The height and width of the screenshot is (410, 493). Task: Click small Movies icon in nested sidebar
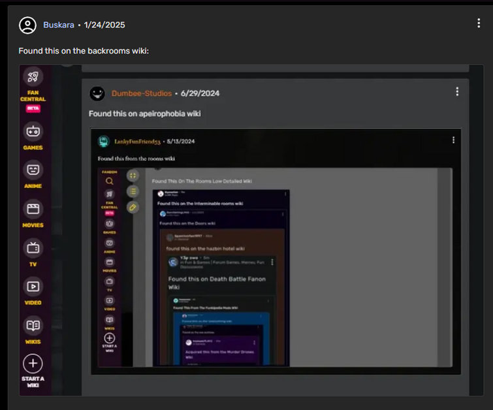pos(110,262)
